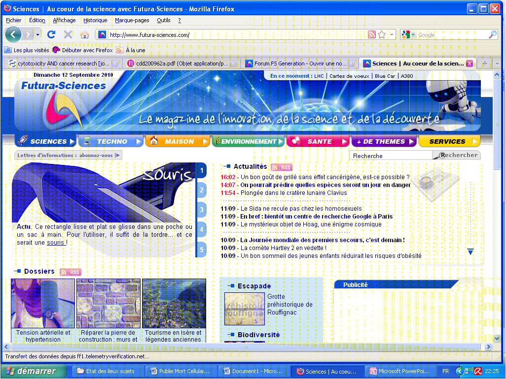Open navigation history dropdown arrow

tap(38, 34)
